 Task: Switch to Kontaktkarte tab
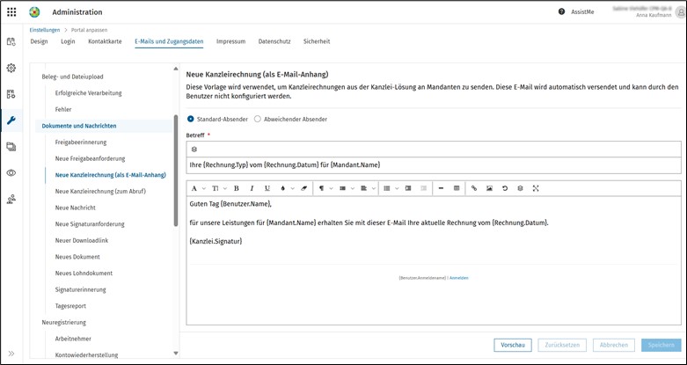pyautogui.click(x=106, y=41)
